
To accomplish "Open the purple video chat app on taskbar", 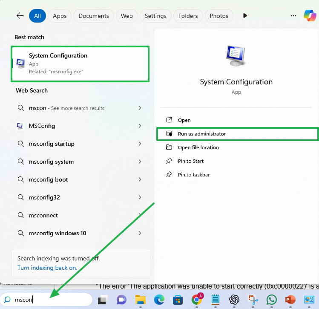I will 121,300.
